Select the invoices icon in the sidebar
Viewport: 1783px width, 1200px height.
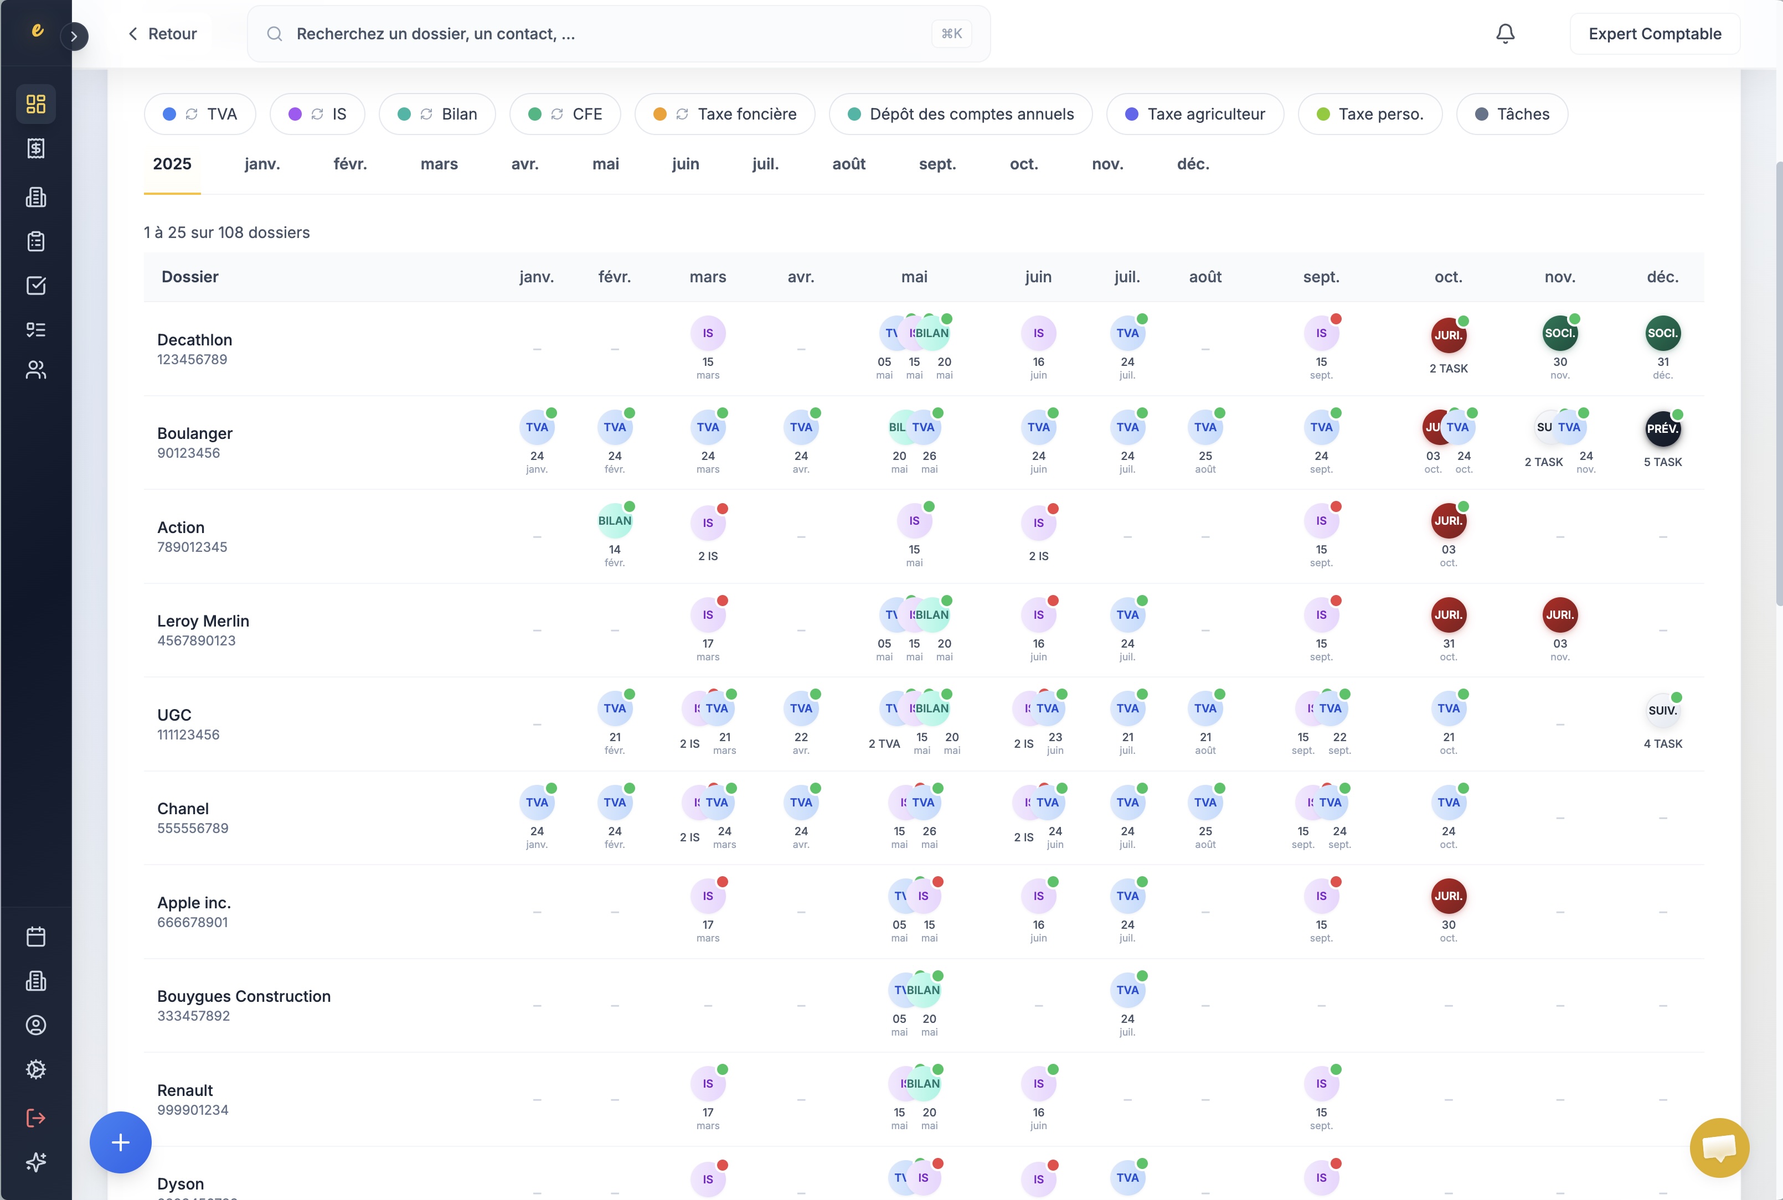tap(36, 148)
